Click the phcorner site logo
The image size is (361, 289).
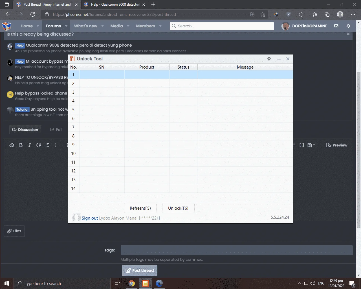click(x=6, y=26)
